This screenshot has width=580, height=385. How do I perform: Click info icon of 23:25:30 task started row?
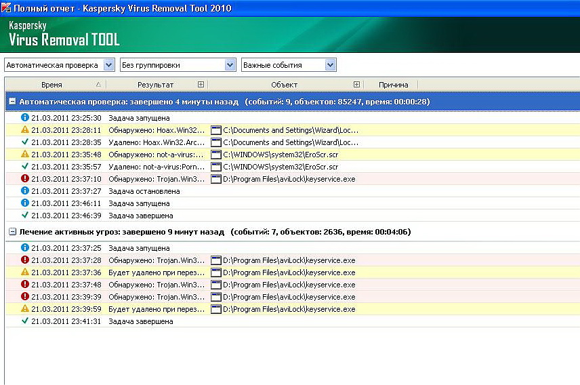[25, 117]
